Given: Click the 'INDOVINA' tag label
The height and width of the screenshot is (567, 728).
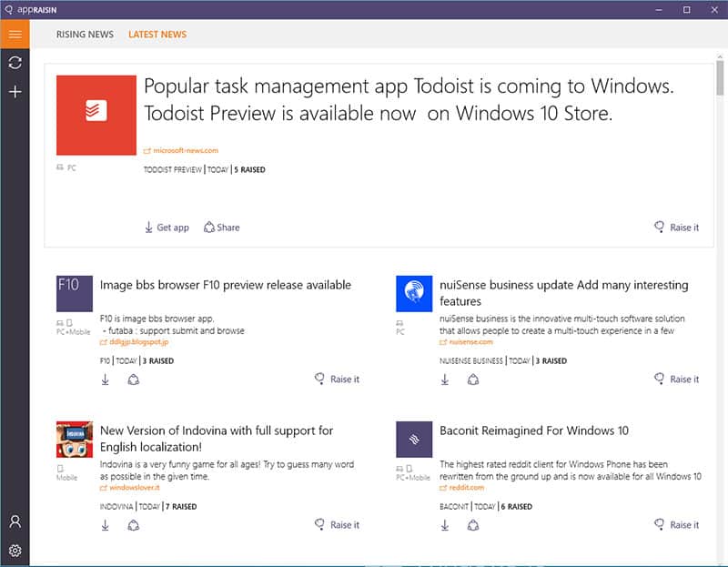Looking at the screenshot, I should click(116, 507).
